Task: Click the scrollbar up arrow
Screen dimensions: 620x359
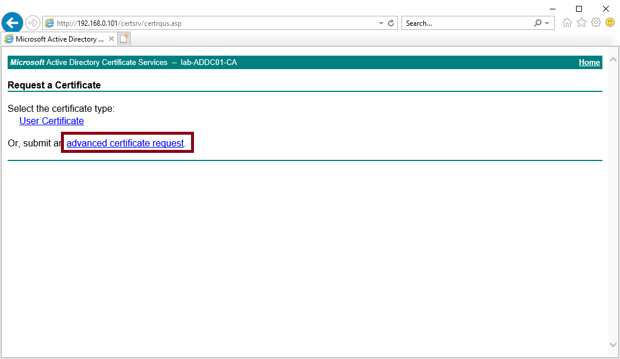Action: [614, 60]
